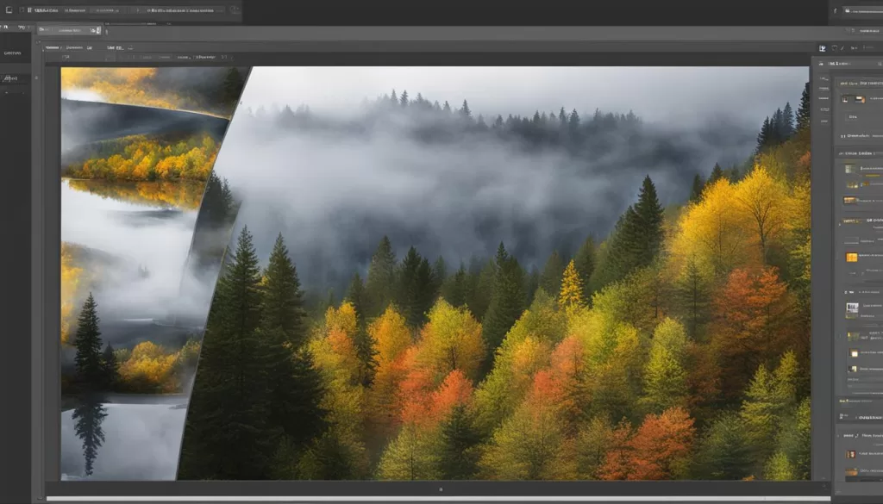Open the application home icon at top left

point(9,9)
